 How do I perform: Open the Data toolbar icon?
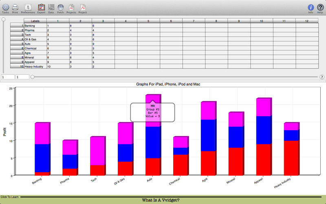point(51,7)
